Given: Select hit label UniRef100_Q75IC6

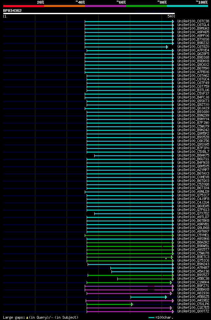Looking at the screenshot, I should (193, 261).
